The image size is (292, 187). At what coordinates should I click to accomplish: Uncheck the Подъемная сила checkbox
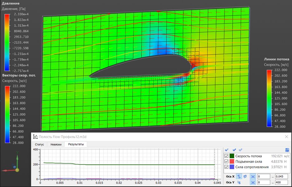pos(227,161)
